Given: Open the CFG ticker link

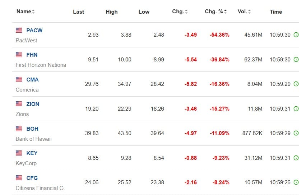Looking at the screenshot, I should click(32, 178).
